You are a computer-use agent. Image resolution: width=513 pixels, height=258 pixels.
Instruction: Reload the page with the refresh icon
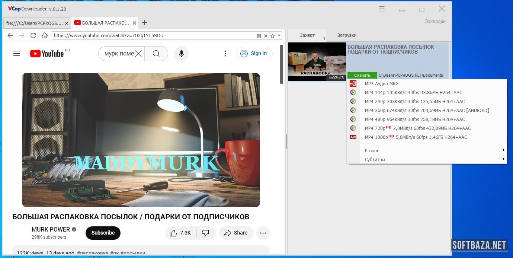click(x=33, y=36)
